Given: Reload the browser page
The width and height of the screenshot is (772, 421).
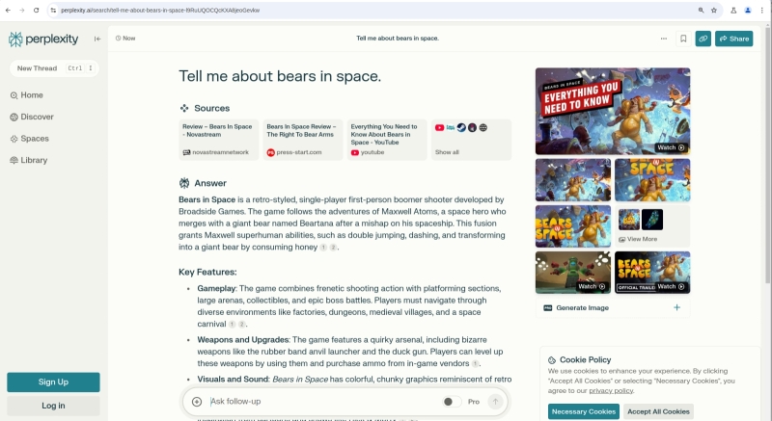Looking at the screenshot, I should tap(36, 10).
